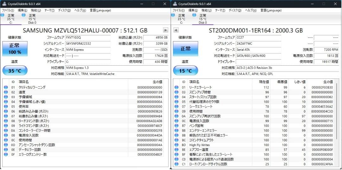Click the 17626 回 power-on count field
Viewport: 342px width, 170px height.
point(156,56)
